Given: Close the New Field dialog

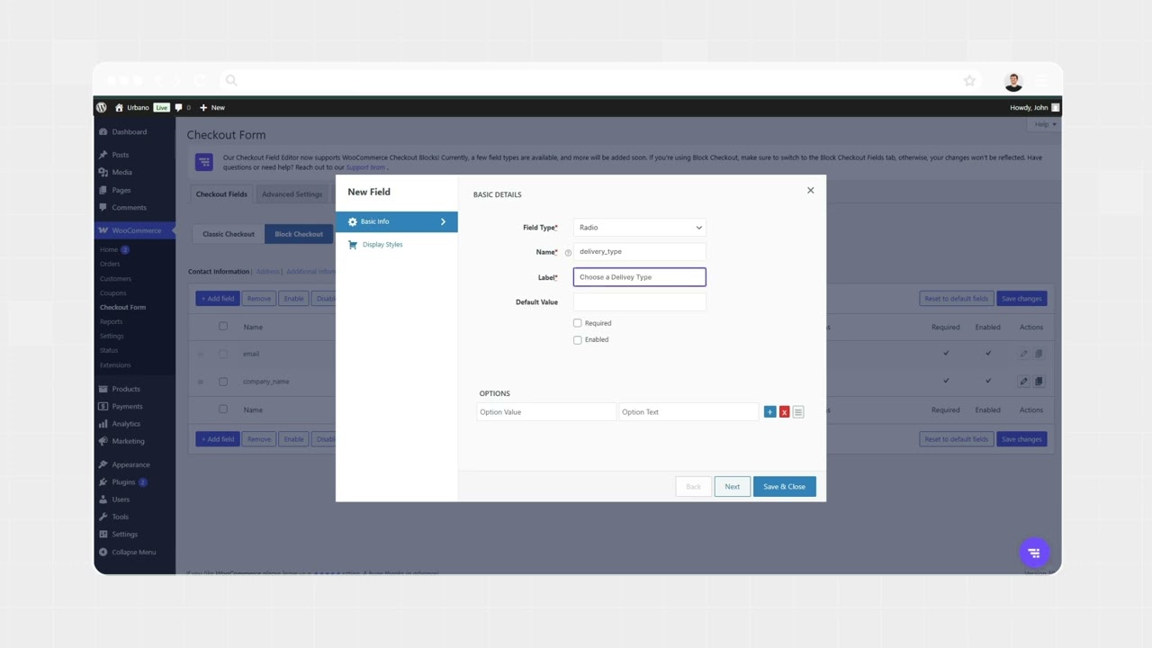Looking at the screenshot, I should pos(810,190).
